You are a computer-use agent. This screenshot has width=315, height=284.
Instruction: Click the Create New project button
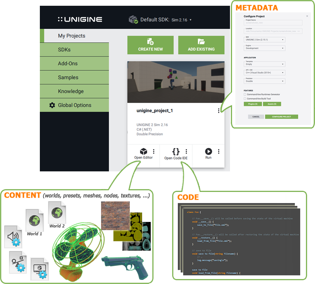(x=150, y=45)
